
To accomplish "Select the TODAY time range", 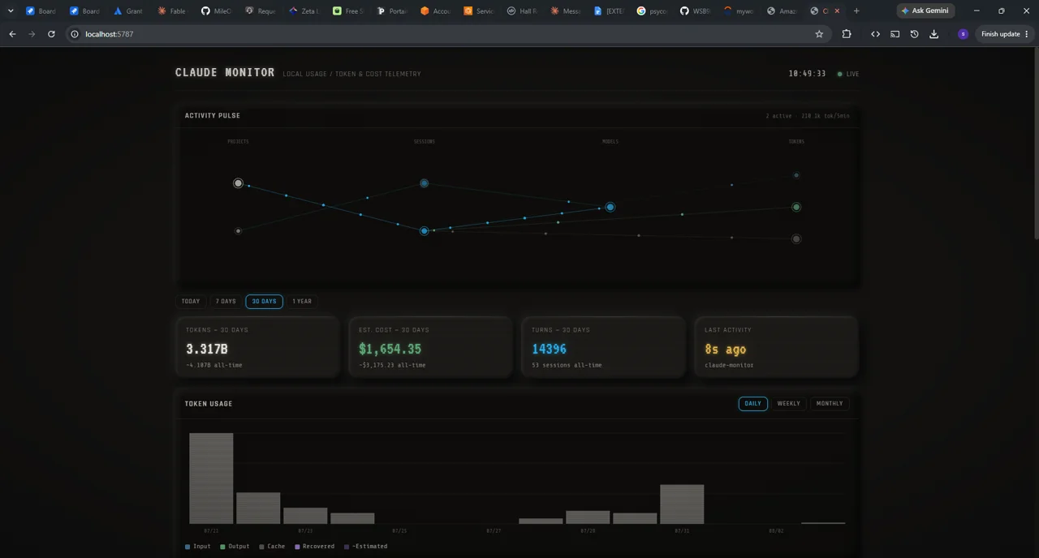I will pyautogui.click(x=191, y=301).
